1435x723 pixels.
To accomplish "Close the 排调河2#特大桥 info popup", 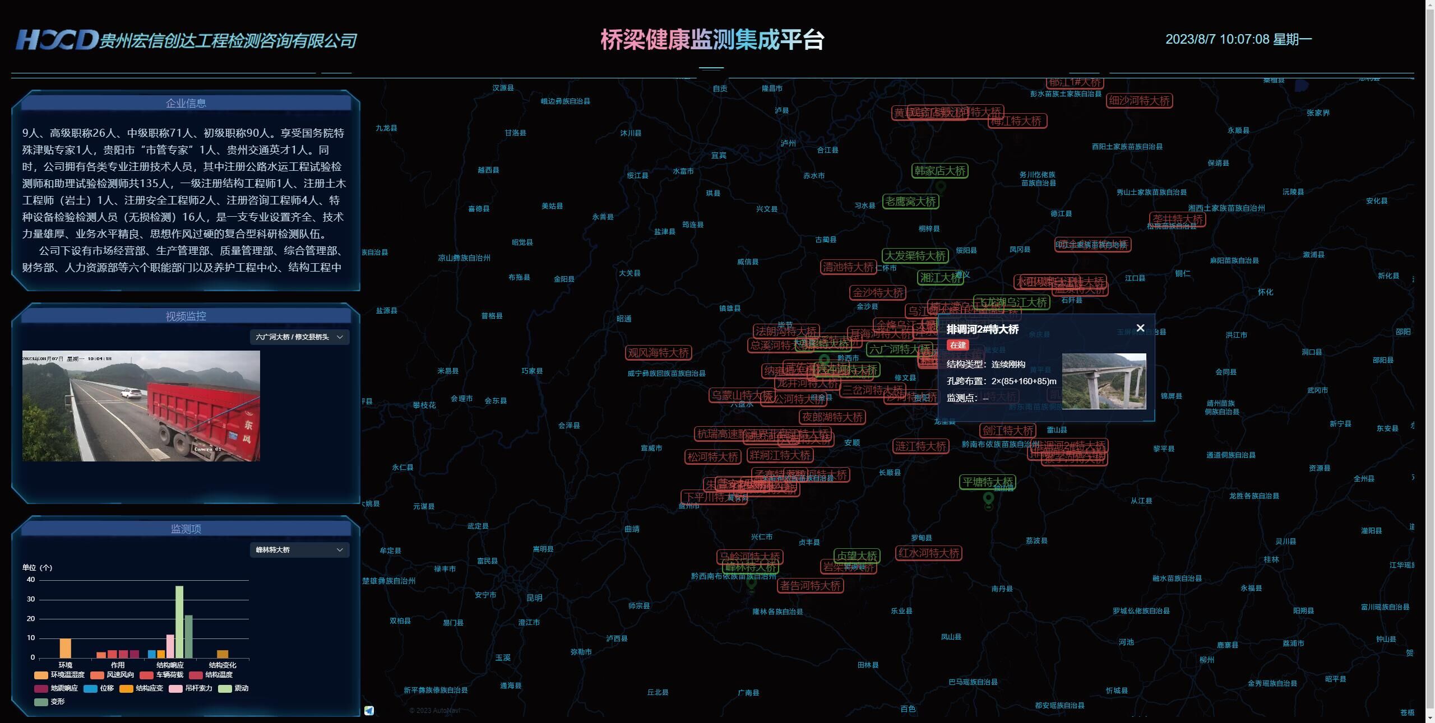I will 1140,328.
